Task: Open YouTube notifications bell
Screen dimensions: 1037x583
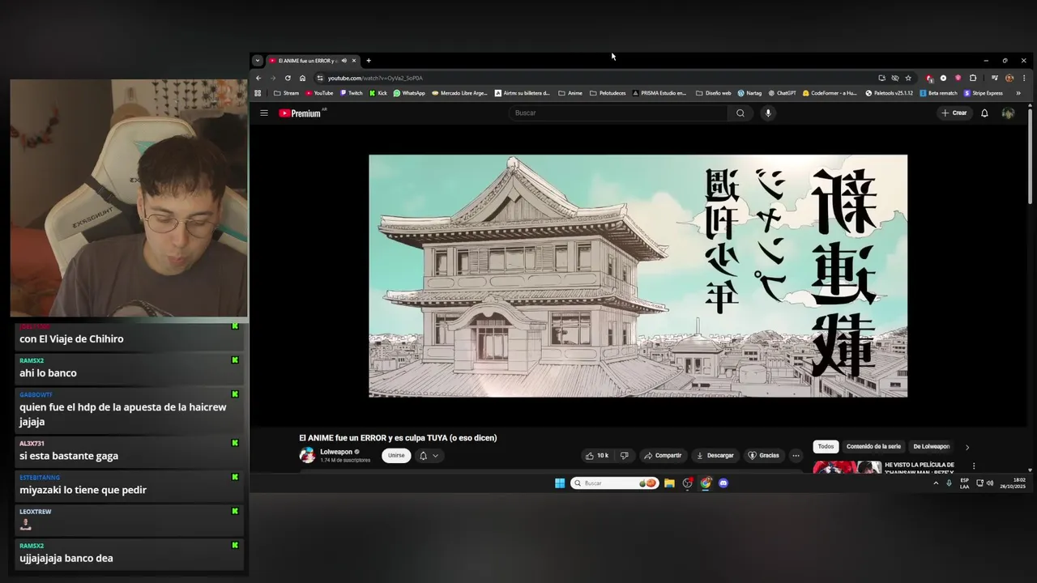Action: [x=984, y=113]
